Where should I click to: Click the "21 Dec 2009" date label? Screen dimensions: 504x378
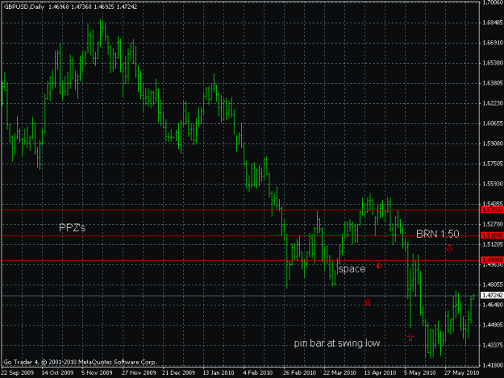click(x=178, y=372)
